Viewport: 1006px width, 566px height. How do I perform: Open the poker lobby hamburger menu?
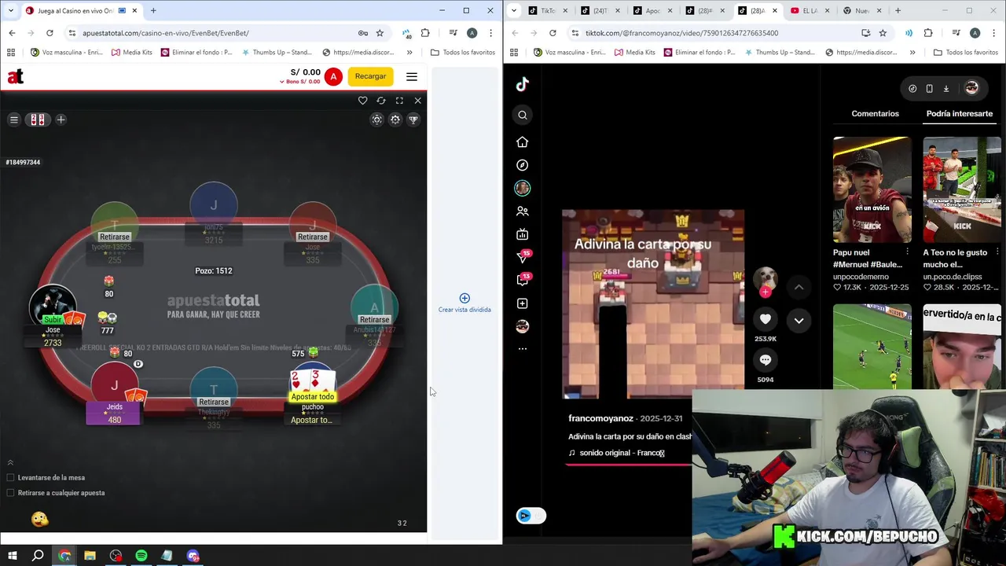(14, 119)
